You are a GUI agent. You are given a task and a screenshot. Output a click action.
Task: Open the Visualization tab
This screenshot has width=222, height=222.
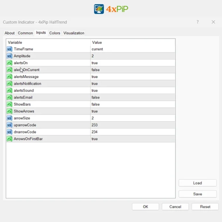74,33
